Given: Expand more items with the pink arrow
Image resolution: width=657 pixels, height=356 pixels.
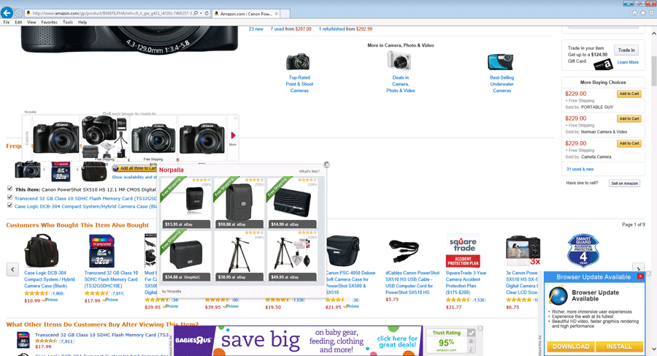Looking at the screenshot, I should click(233, 136).
